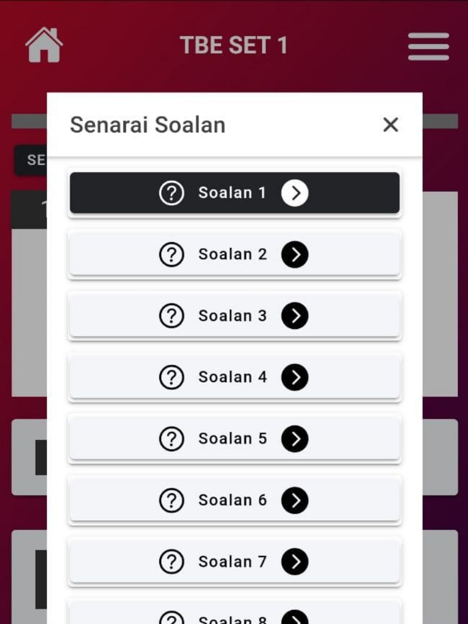Click the arrow icon on Soalan 5
This screenshot has width=468, height=624.
[x=295, y=439]
